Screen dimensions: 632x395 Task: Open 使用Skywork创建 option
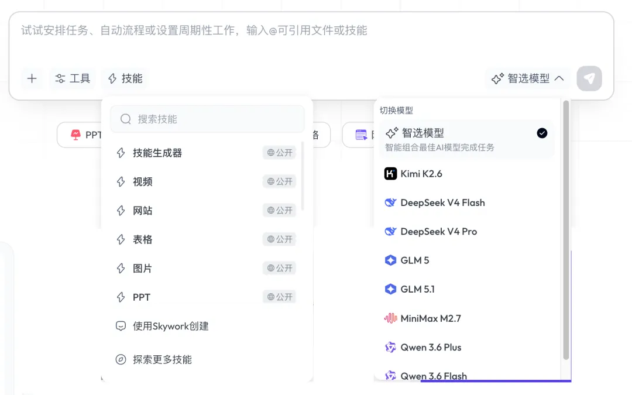(x=207, y=326)
